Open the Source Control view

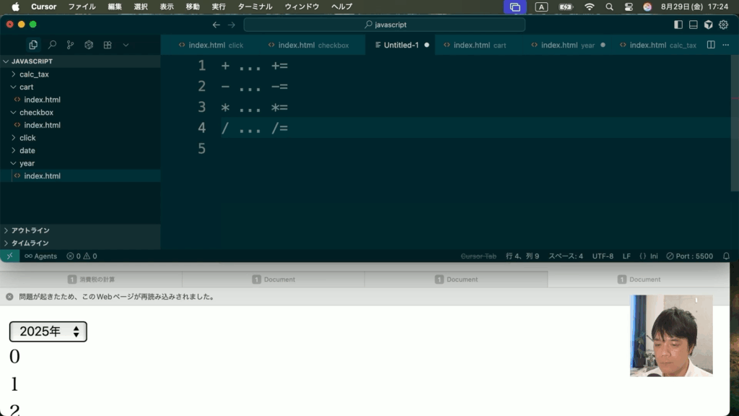(70, 45)
